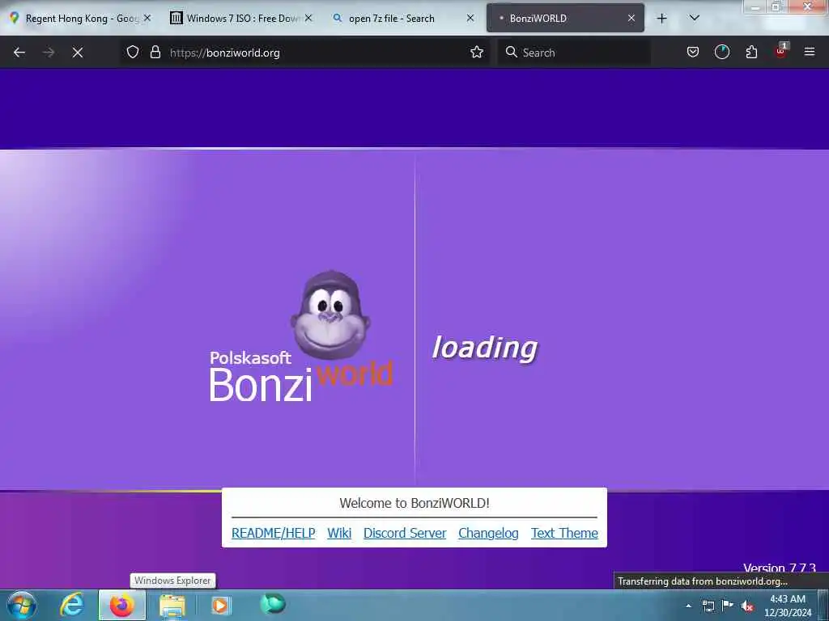Open the README/HELP link
This screenshot has width=829, height=621.
274,533
